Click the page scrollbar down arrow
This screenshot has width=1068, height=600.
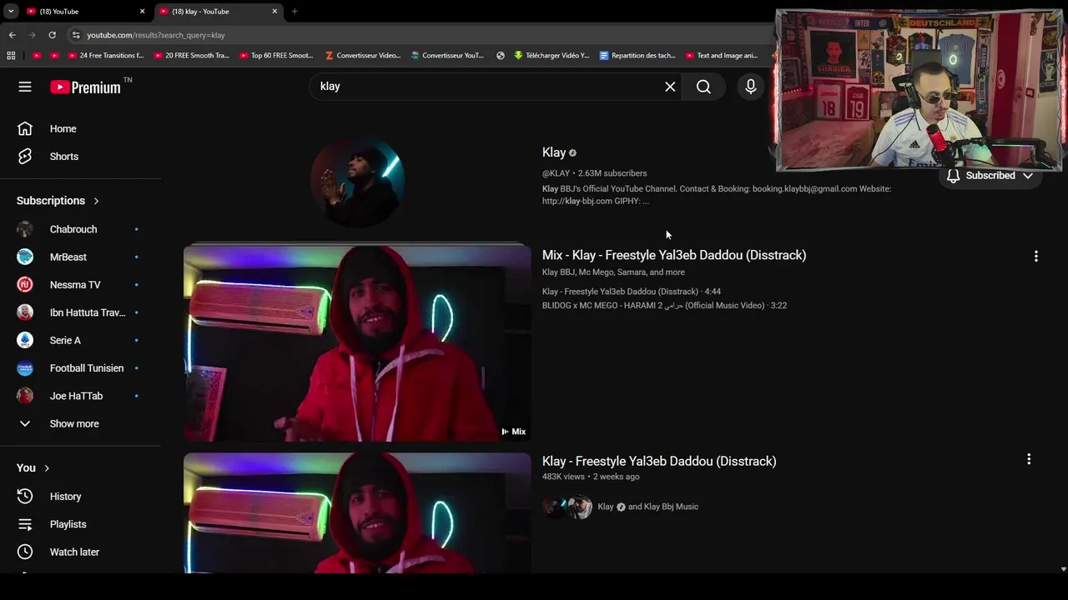[x=1063, y=569]
